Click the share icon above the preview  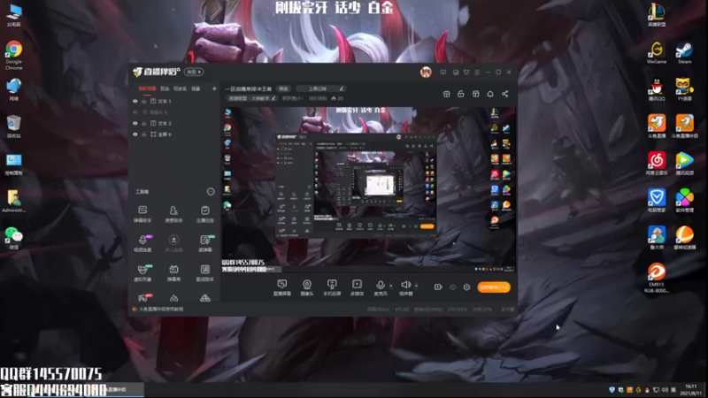point(504,94)
